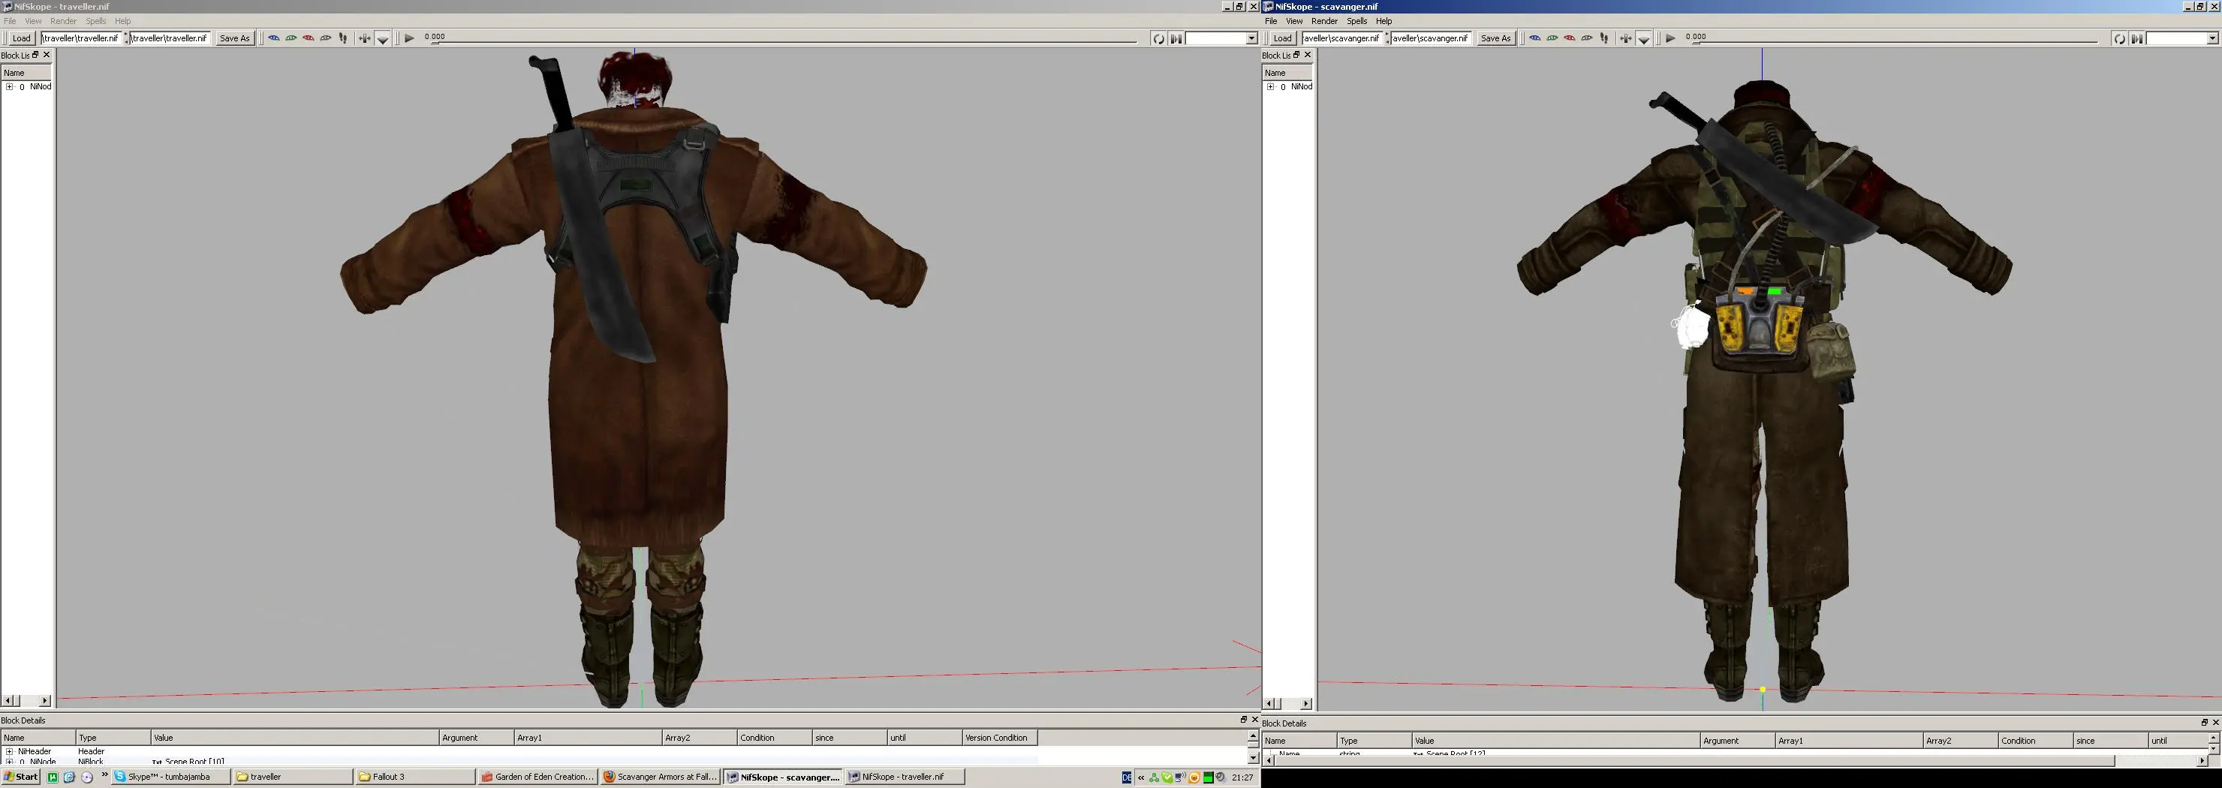Click the green eye view icon in traveller window
This screenshot has height=788, width=2222.
pos(291,38)
